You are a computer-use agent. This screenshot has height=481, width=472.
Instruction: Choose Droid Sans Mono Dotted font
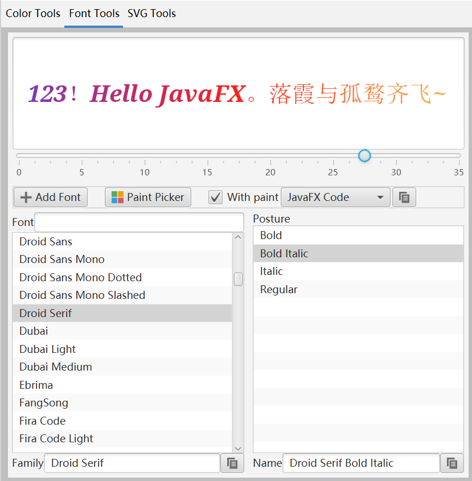point(122,277)
